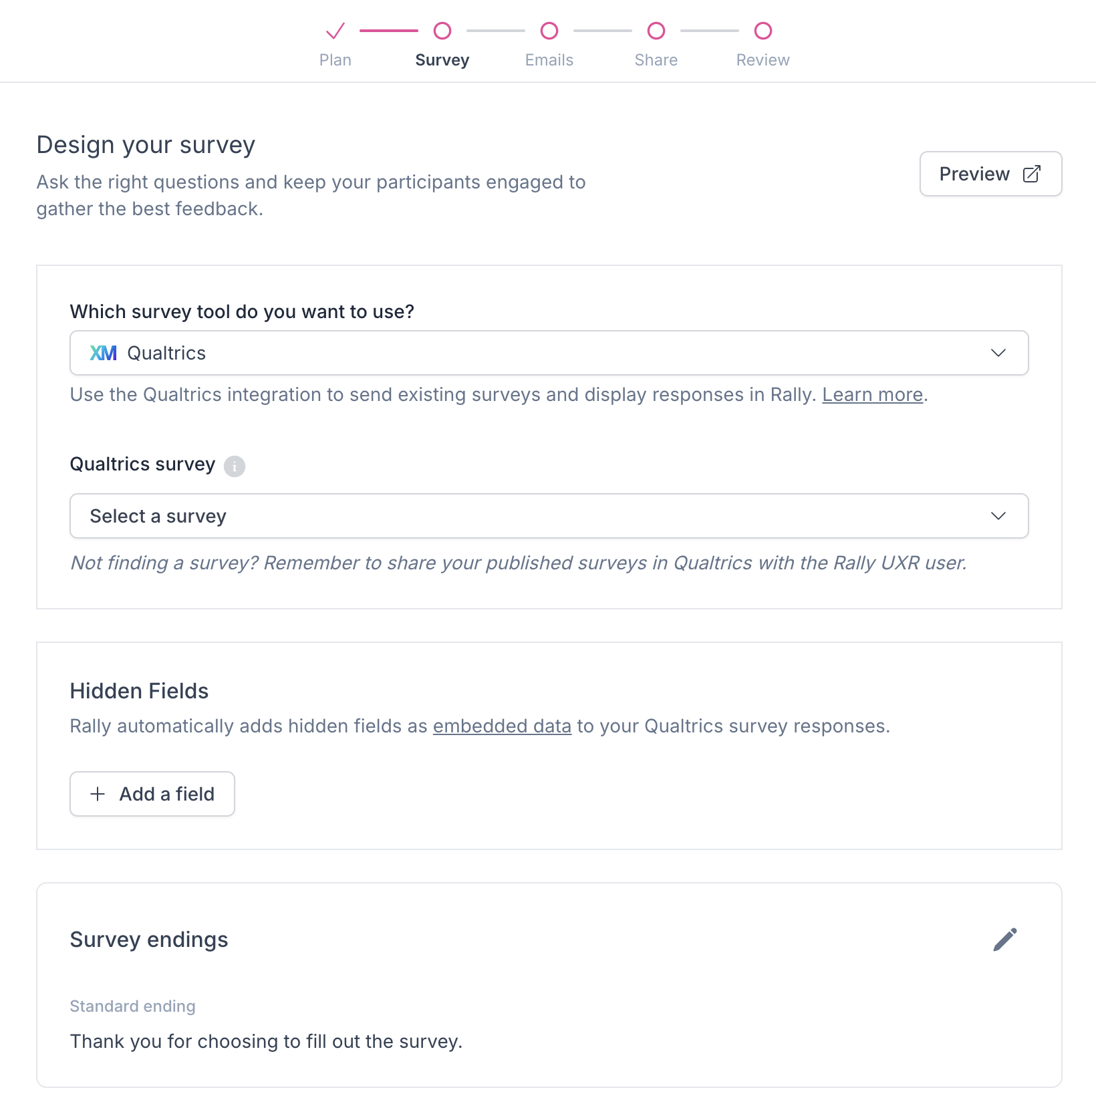Navigate to the Share step label

pyautogui.click(x=656, y=60)
